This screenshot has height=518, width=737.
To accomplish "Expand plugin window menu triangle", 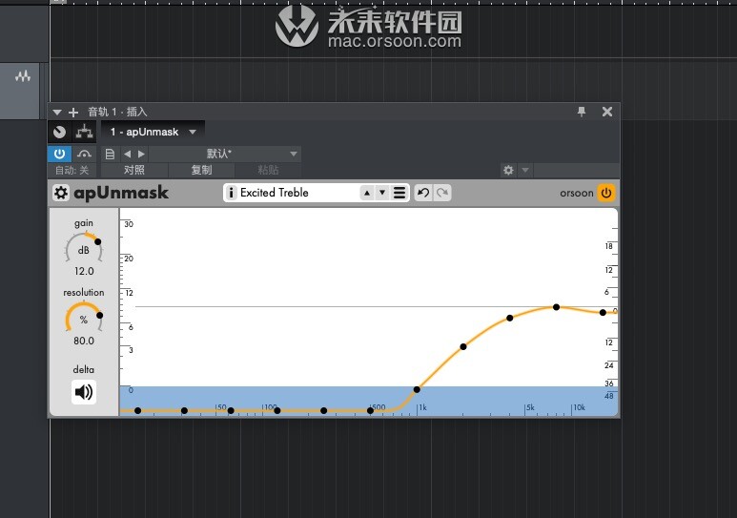I will click(57, 112).
